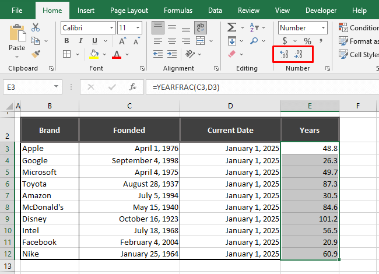Screen dimensions: 379x274
Task: Switch to the Insert tab
Action: pos(86,10)
